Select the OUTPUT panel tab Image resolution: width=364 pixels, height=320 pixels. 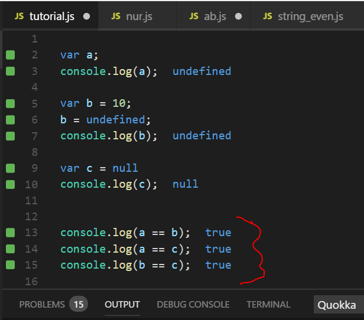(x=122, y=305)
